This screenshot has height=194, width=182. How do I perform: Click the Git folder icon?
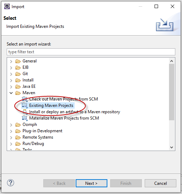tap(18, 74)
